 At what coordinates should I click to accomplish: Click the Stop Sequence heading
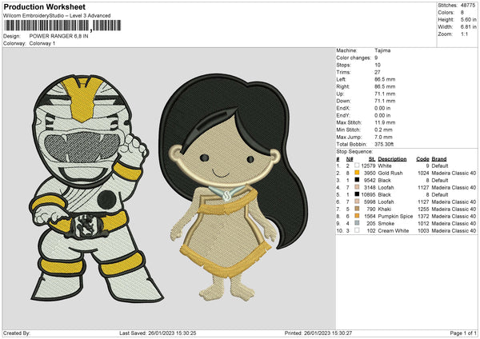click(354, 151)
